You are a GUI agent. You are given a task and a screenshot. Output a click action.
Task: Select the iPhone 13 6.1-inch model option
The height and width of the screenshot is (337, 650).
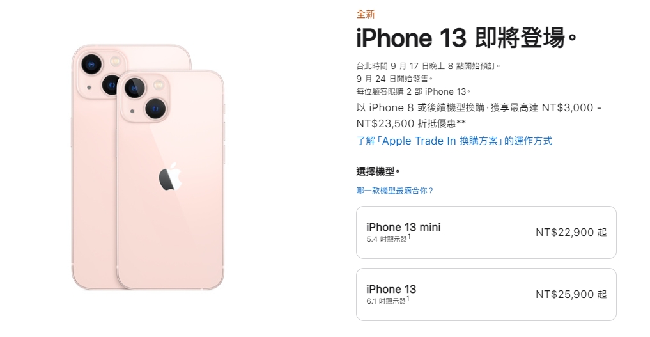point(486,294)
